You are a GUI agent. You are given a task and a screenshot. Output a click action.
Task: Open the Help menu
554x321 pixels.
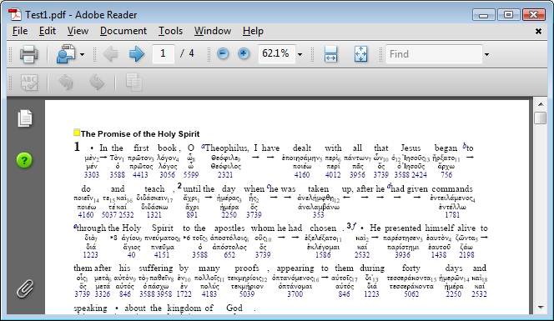pyautogui.click(x=253, y=31)
